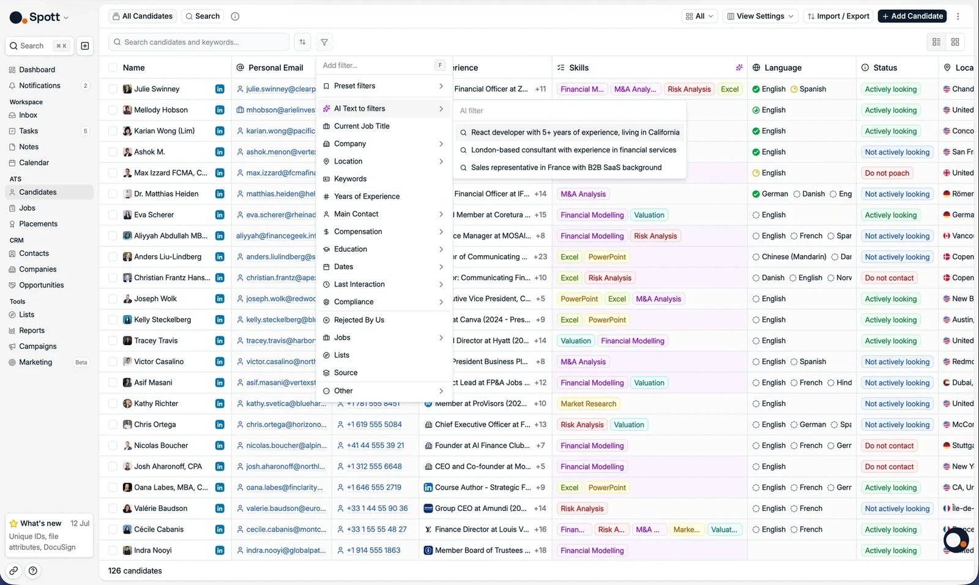Expand the Company filter submenu
Screen dimensions: 979x585
(x=384, y=144)
